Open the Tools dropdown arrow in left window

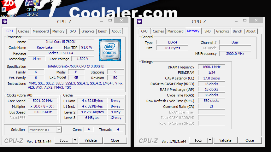click(75, 140)
